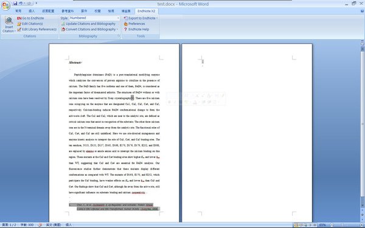Open EndNote Help
Screen dimensions: 365x228
coord(136,29)
